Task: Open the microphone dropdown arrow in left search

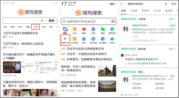Action: click(x=44, y=21)
